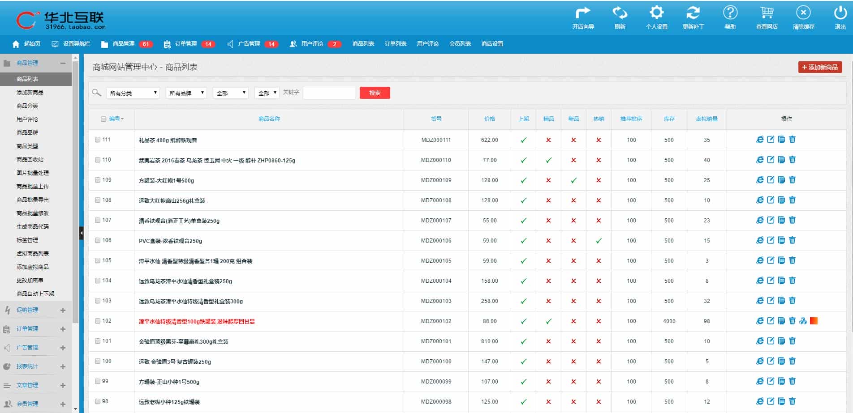
Task: Select 商品分类 in the left sidebar
Action: click(27, 106)
